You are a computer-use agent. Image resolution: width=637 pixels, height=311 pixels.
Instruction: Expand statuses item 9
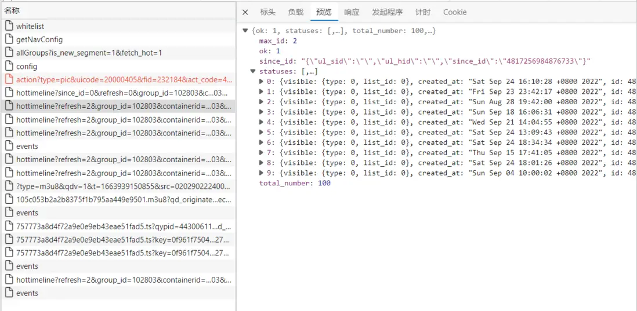click(x=261, y=173)
